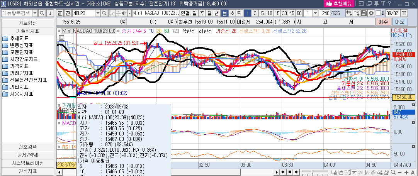The width and height of the screenshot is (418, 176).
Task: Click the save diskette icon
Action: coord(364,13)
